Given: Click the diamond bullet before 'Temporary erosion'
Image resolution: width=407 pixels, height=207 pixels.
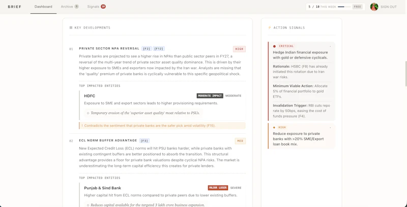Looking at the screenshot, I should pyautogui.click(x=88, y=113).
